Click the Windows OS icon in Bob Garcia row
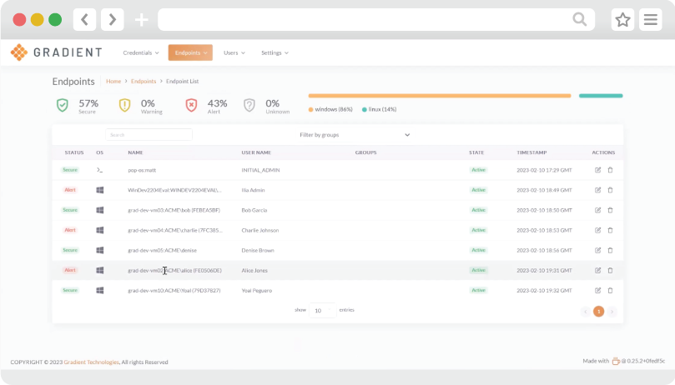 [100, 210]
